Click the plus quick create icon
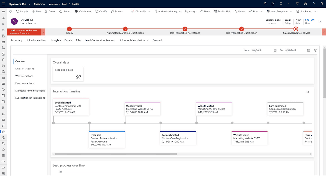326x176 pixels. point(289,4)
